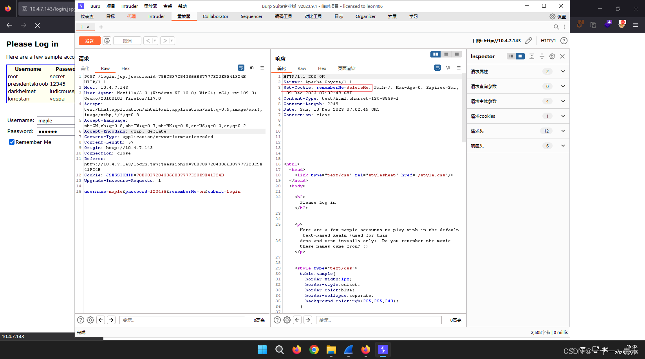Viewport: 645px width, 359px height.
Task: Click Username field in Firefox login page
Action: tap(56, 120)
